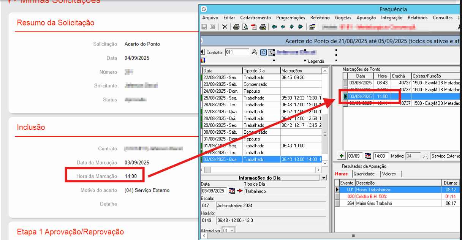
Task: Add marcação with the green plus button
Action: pyautogui.click(x=342, y=156)
